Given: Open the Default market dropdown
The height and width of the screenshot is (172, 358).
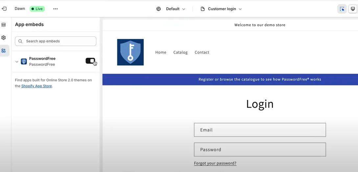Looking at the screenshot, I should click(176, 9).
